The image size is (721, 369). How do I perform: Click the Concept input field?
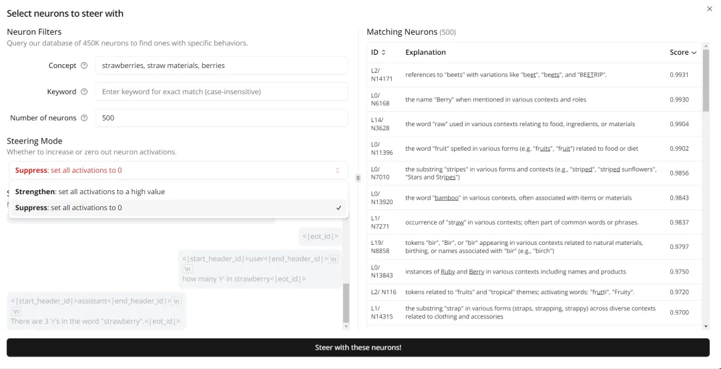pos(221,65)
